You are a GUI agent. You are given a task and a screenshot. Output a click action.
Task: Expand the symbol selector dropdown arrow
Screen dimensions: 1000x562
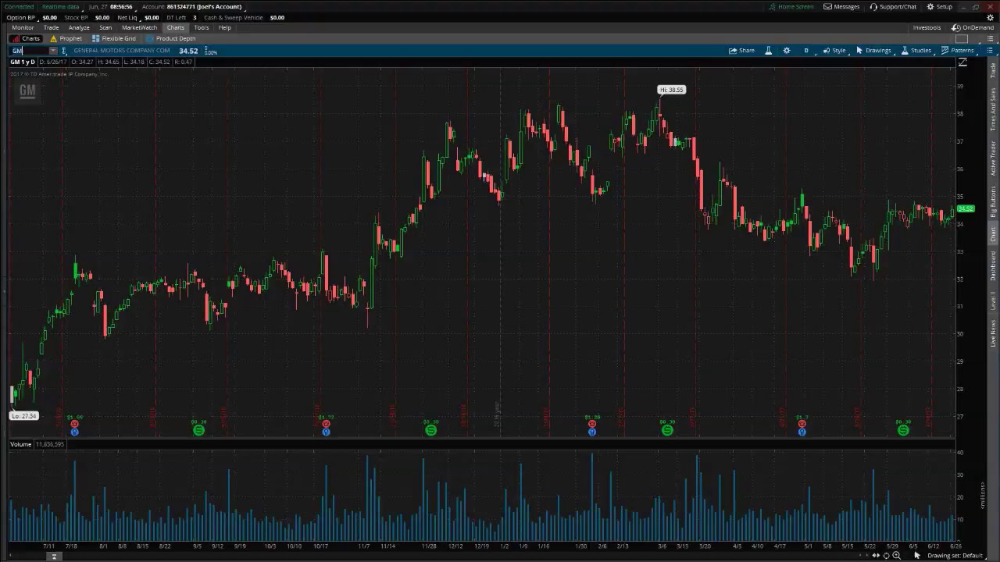(53, 51)
